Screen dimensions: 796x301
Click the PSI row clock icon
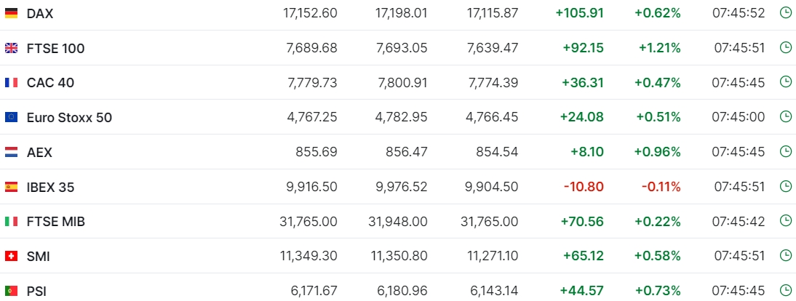(x=785, y=291)
